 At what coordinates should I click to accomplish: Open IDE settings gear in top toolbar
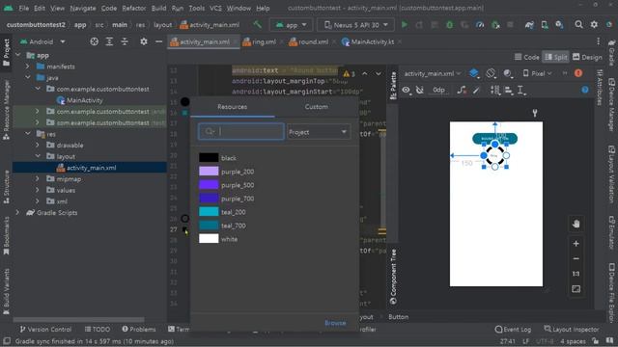(x=594, y=25)
